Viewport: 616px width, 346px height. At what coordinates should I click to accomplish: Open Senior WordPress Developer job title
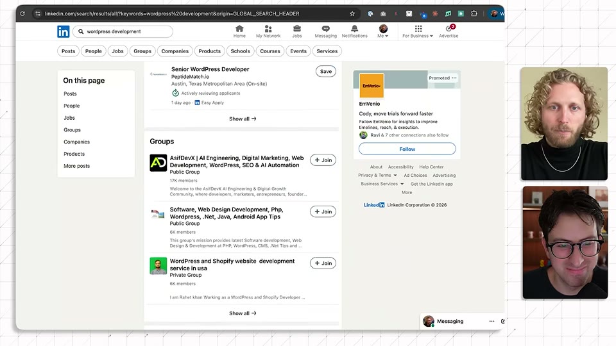pos(210,69)
